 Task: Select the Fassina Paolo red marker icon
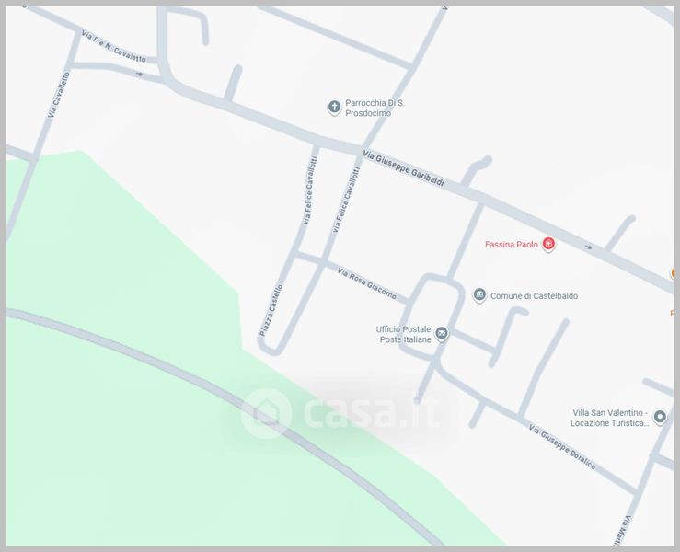click(x=548, y=244)
